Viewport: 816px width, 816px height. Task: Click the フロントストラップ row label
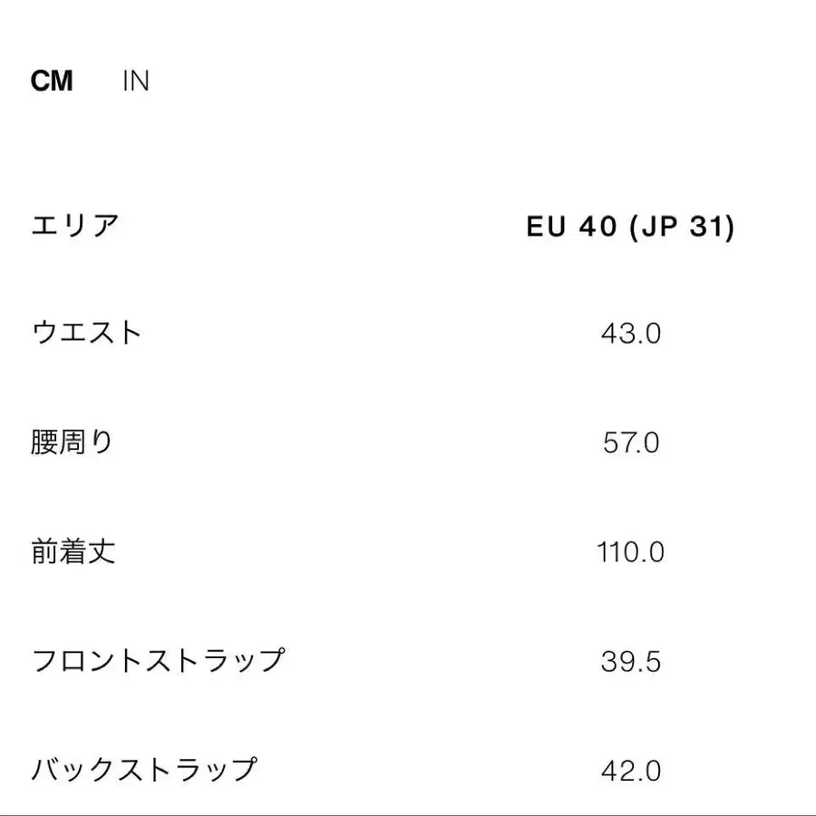(159, 659)
